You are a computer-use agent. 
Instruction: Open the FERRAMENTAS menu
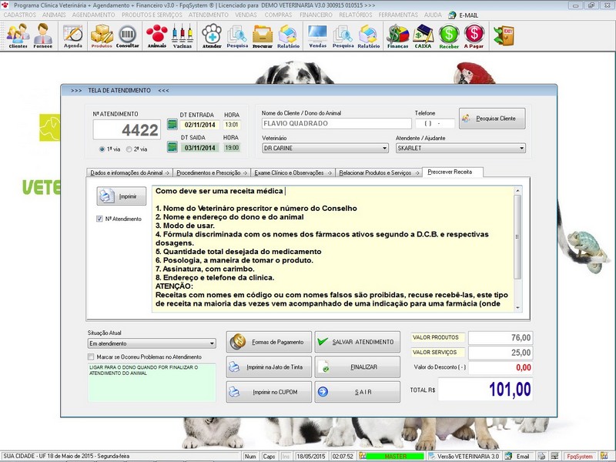tap(398, 15)
